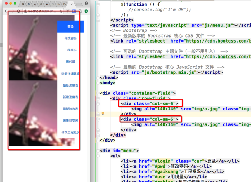
Task: Go back in the browser
Action: [x=6, y=11]
